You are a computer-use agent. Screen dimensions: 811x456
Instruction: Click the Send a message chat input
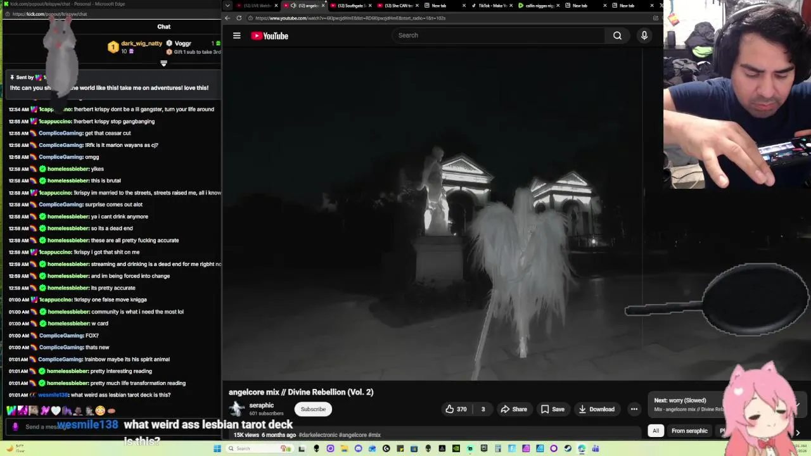click(x=114, y=426)
